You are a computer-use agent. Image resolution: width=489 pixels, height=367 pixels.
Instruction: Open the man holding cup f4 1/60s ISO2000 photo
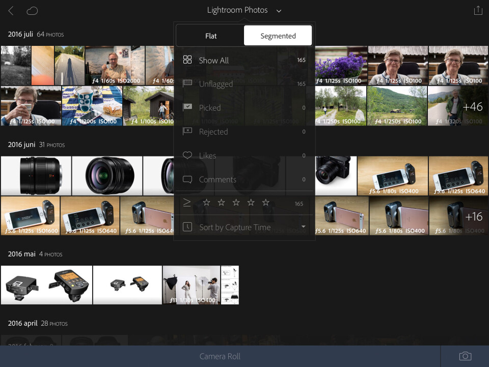(115, 66)
